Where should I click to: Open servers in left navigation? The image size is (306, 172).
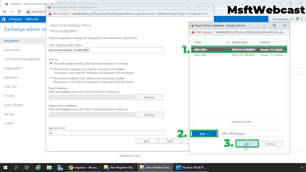click(9, 114)
